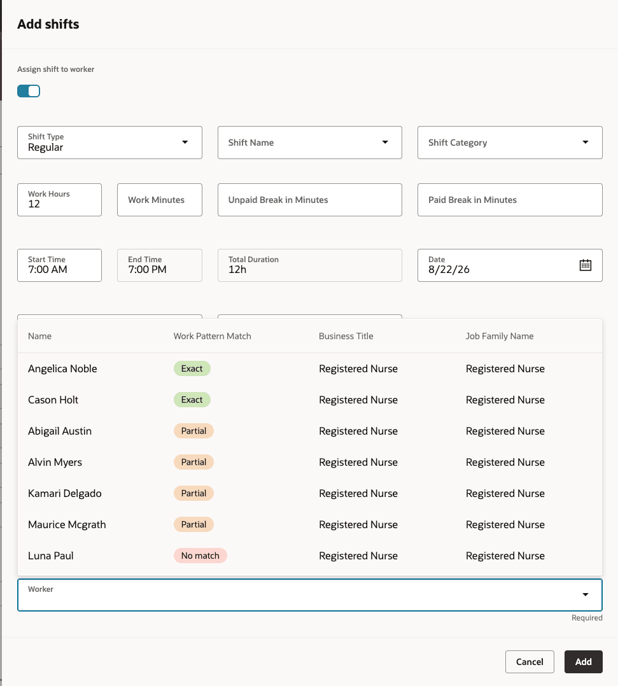618x686 pixels.
Task: Select worker Abigail Austin
Action: tap(310, 431)
